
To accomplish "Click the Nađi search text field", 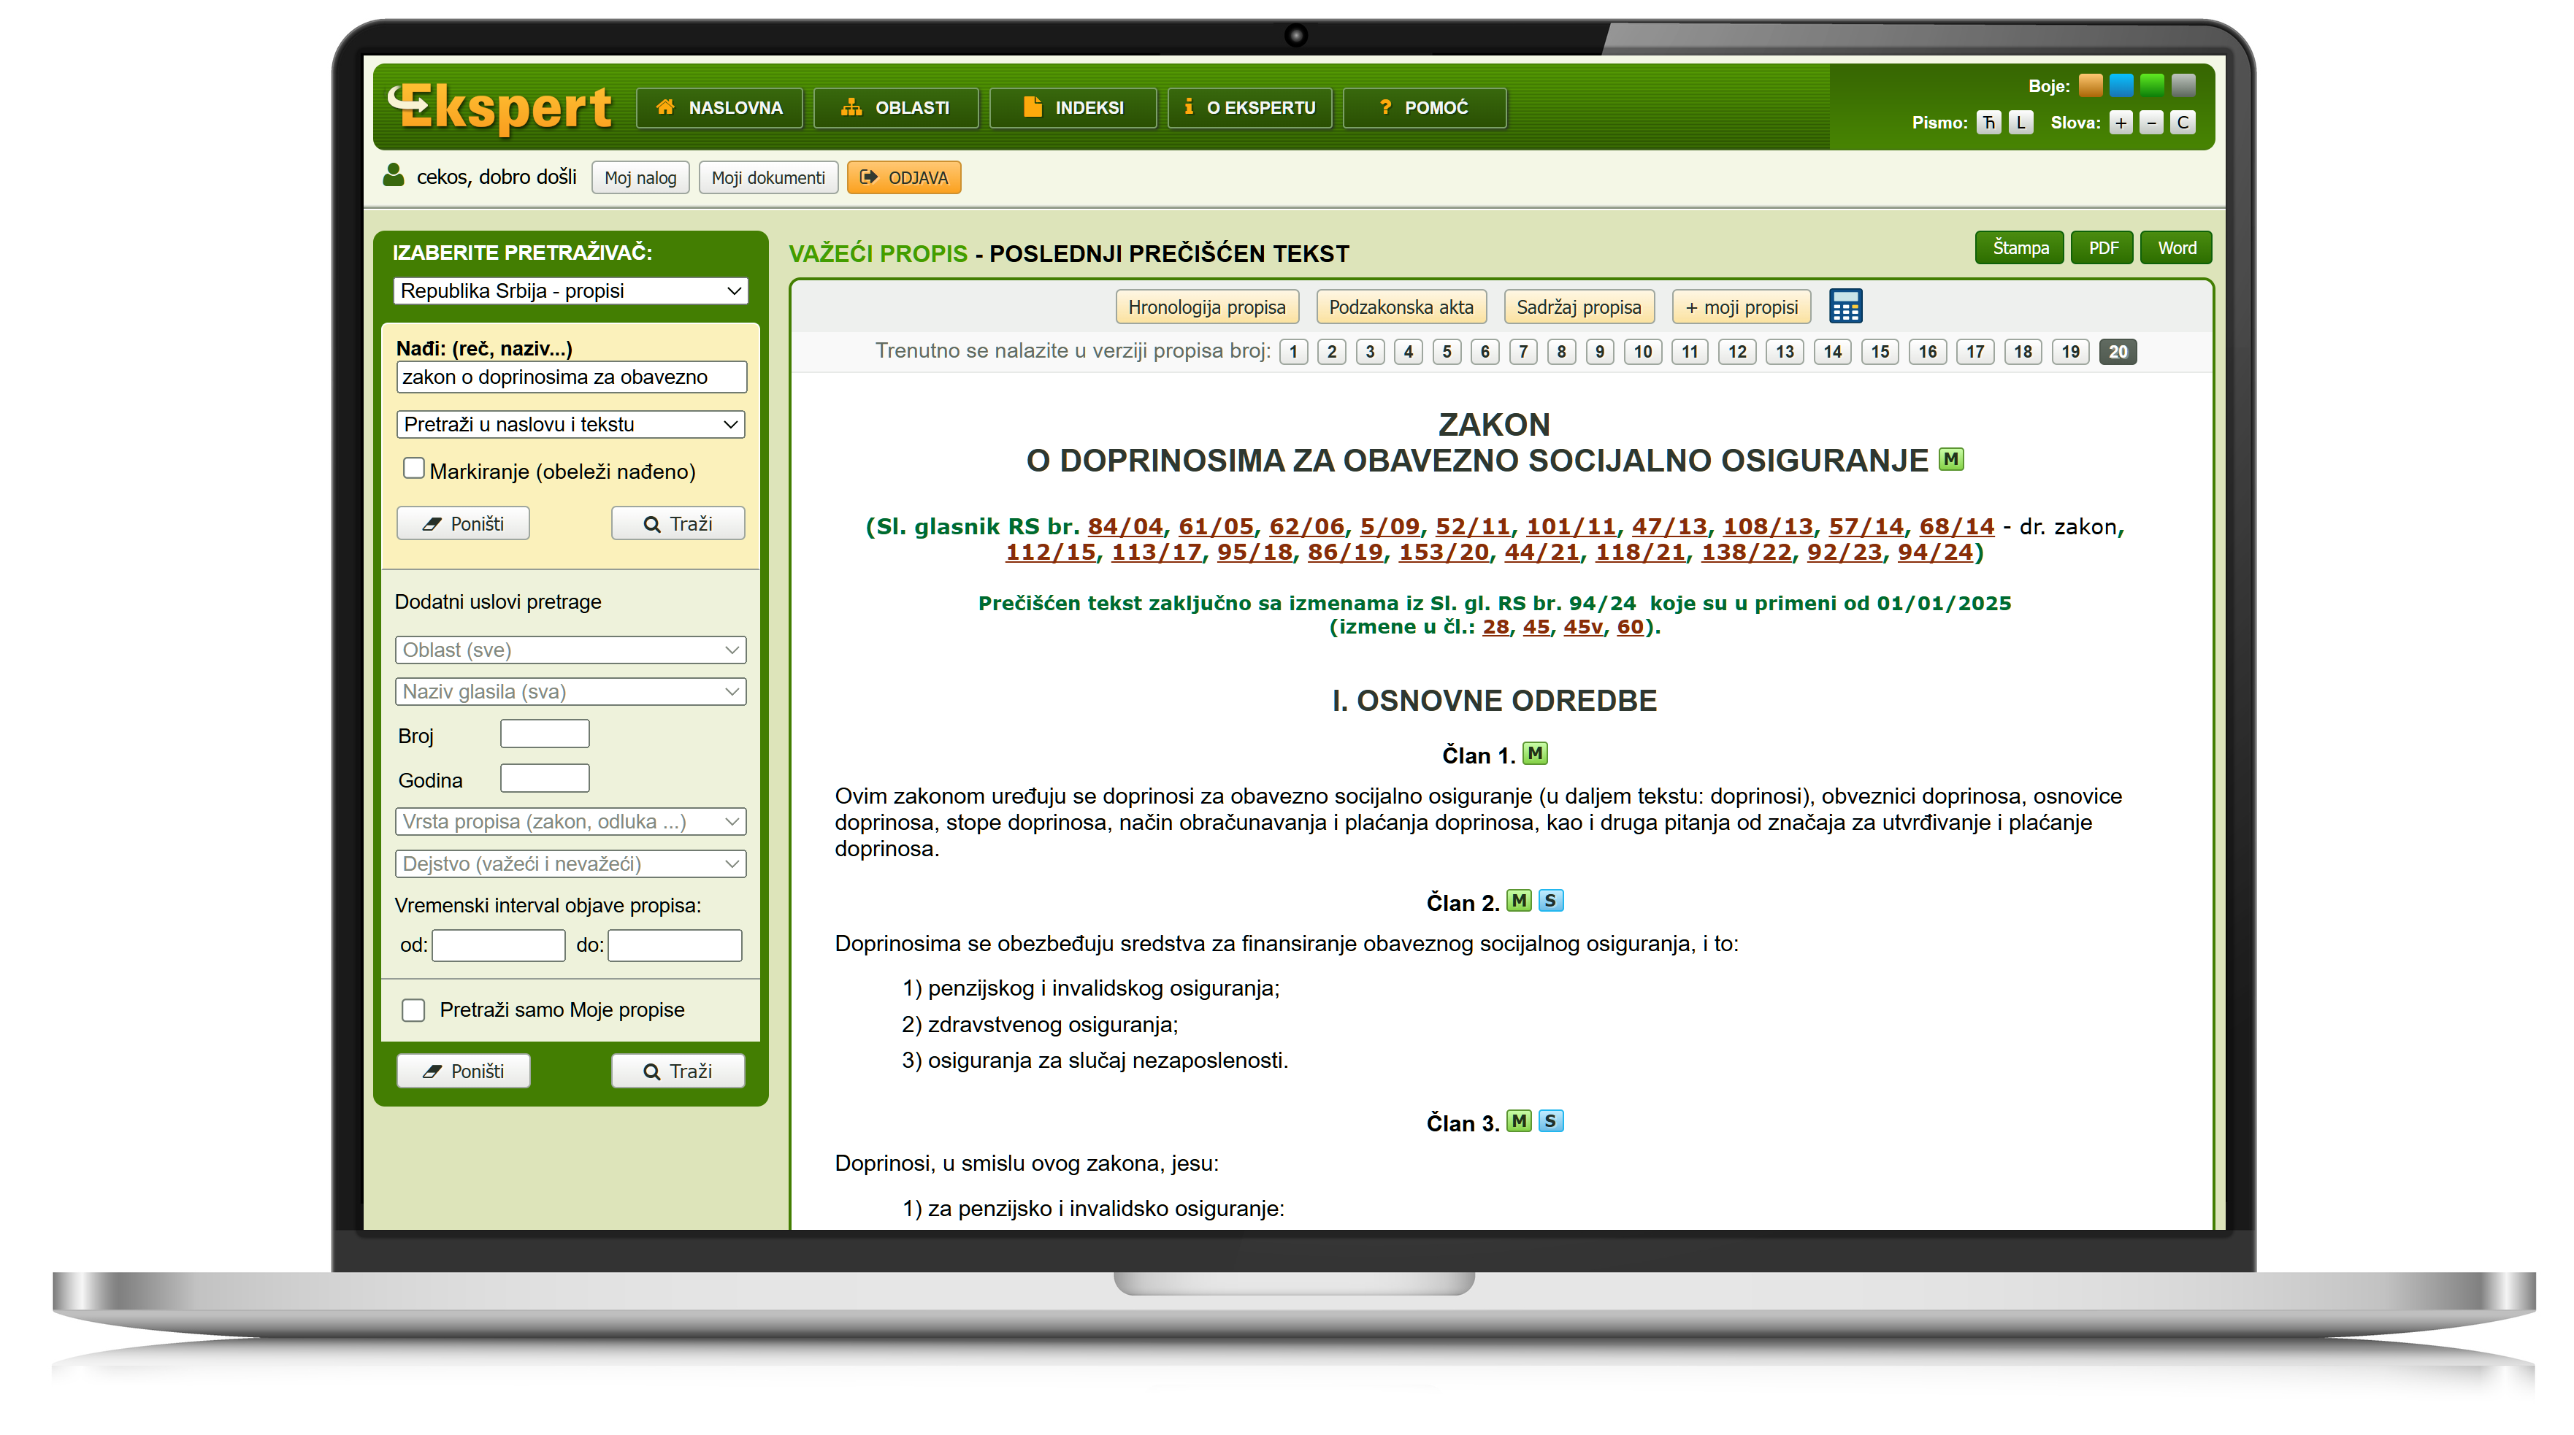I will pyautogui.click(x=570, y=377).
